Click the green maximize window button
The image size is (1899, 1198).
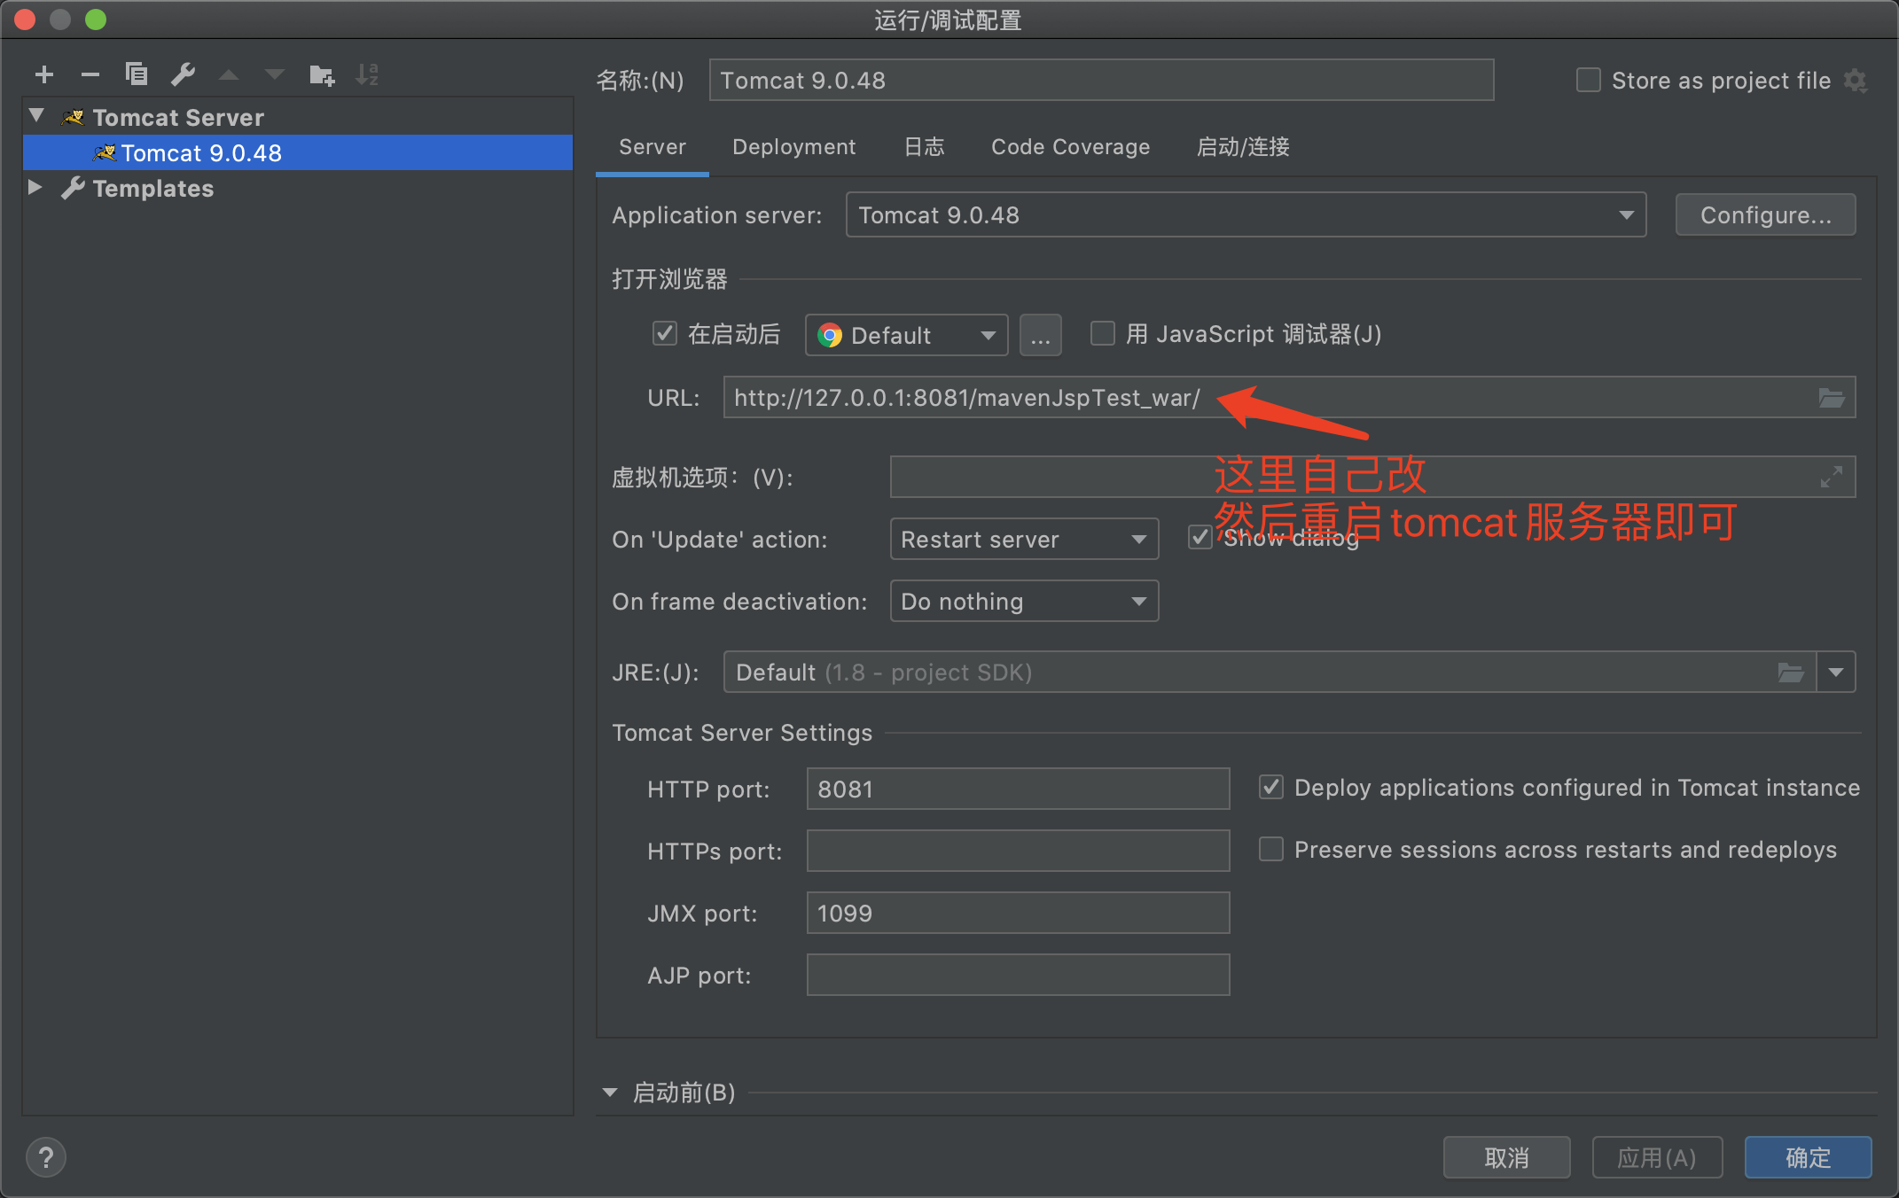tap(96, 19)
